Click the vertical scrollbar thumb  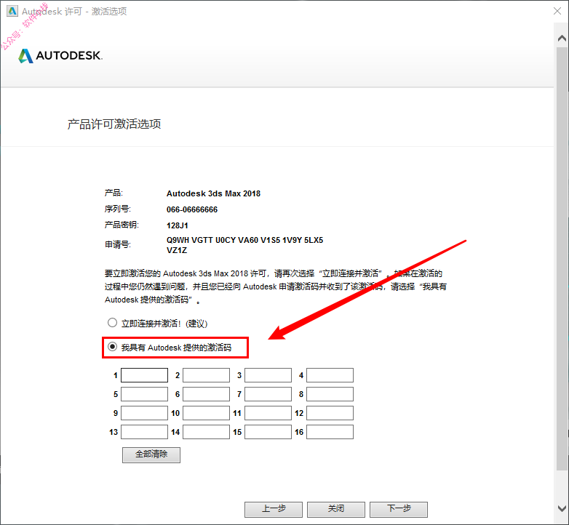pyautogui.click(x=562, y=258)
